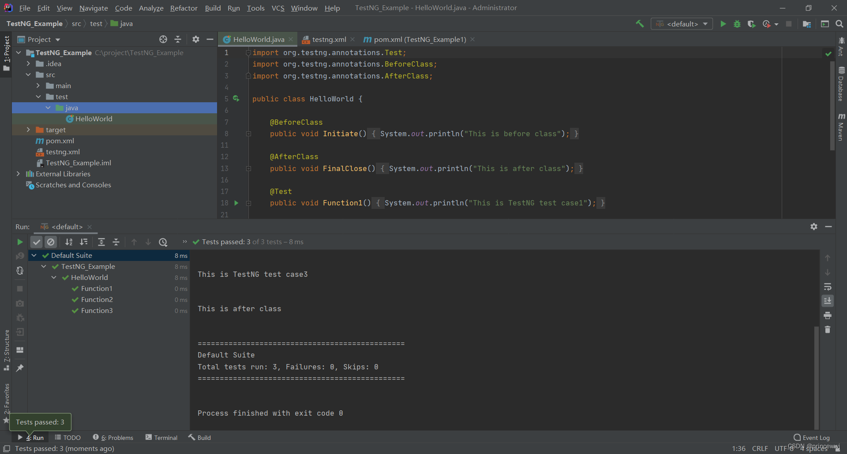This screenshot has width=847, height=454.
Task: Toggle soft-wrap in console output
Action: pos(828,287)
